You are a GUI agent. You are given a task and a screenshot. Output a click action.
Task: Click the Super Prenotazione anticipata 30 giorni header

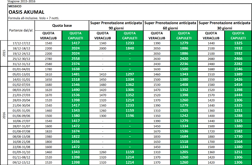(225, 26)
